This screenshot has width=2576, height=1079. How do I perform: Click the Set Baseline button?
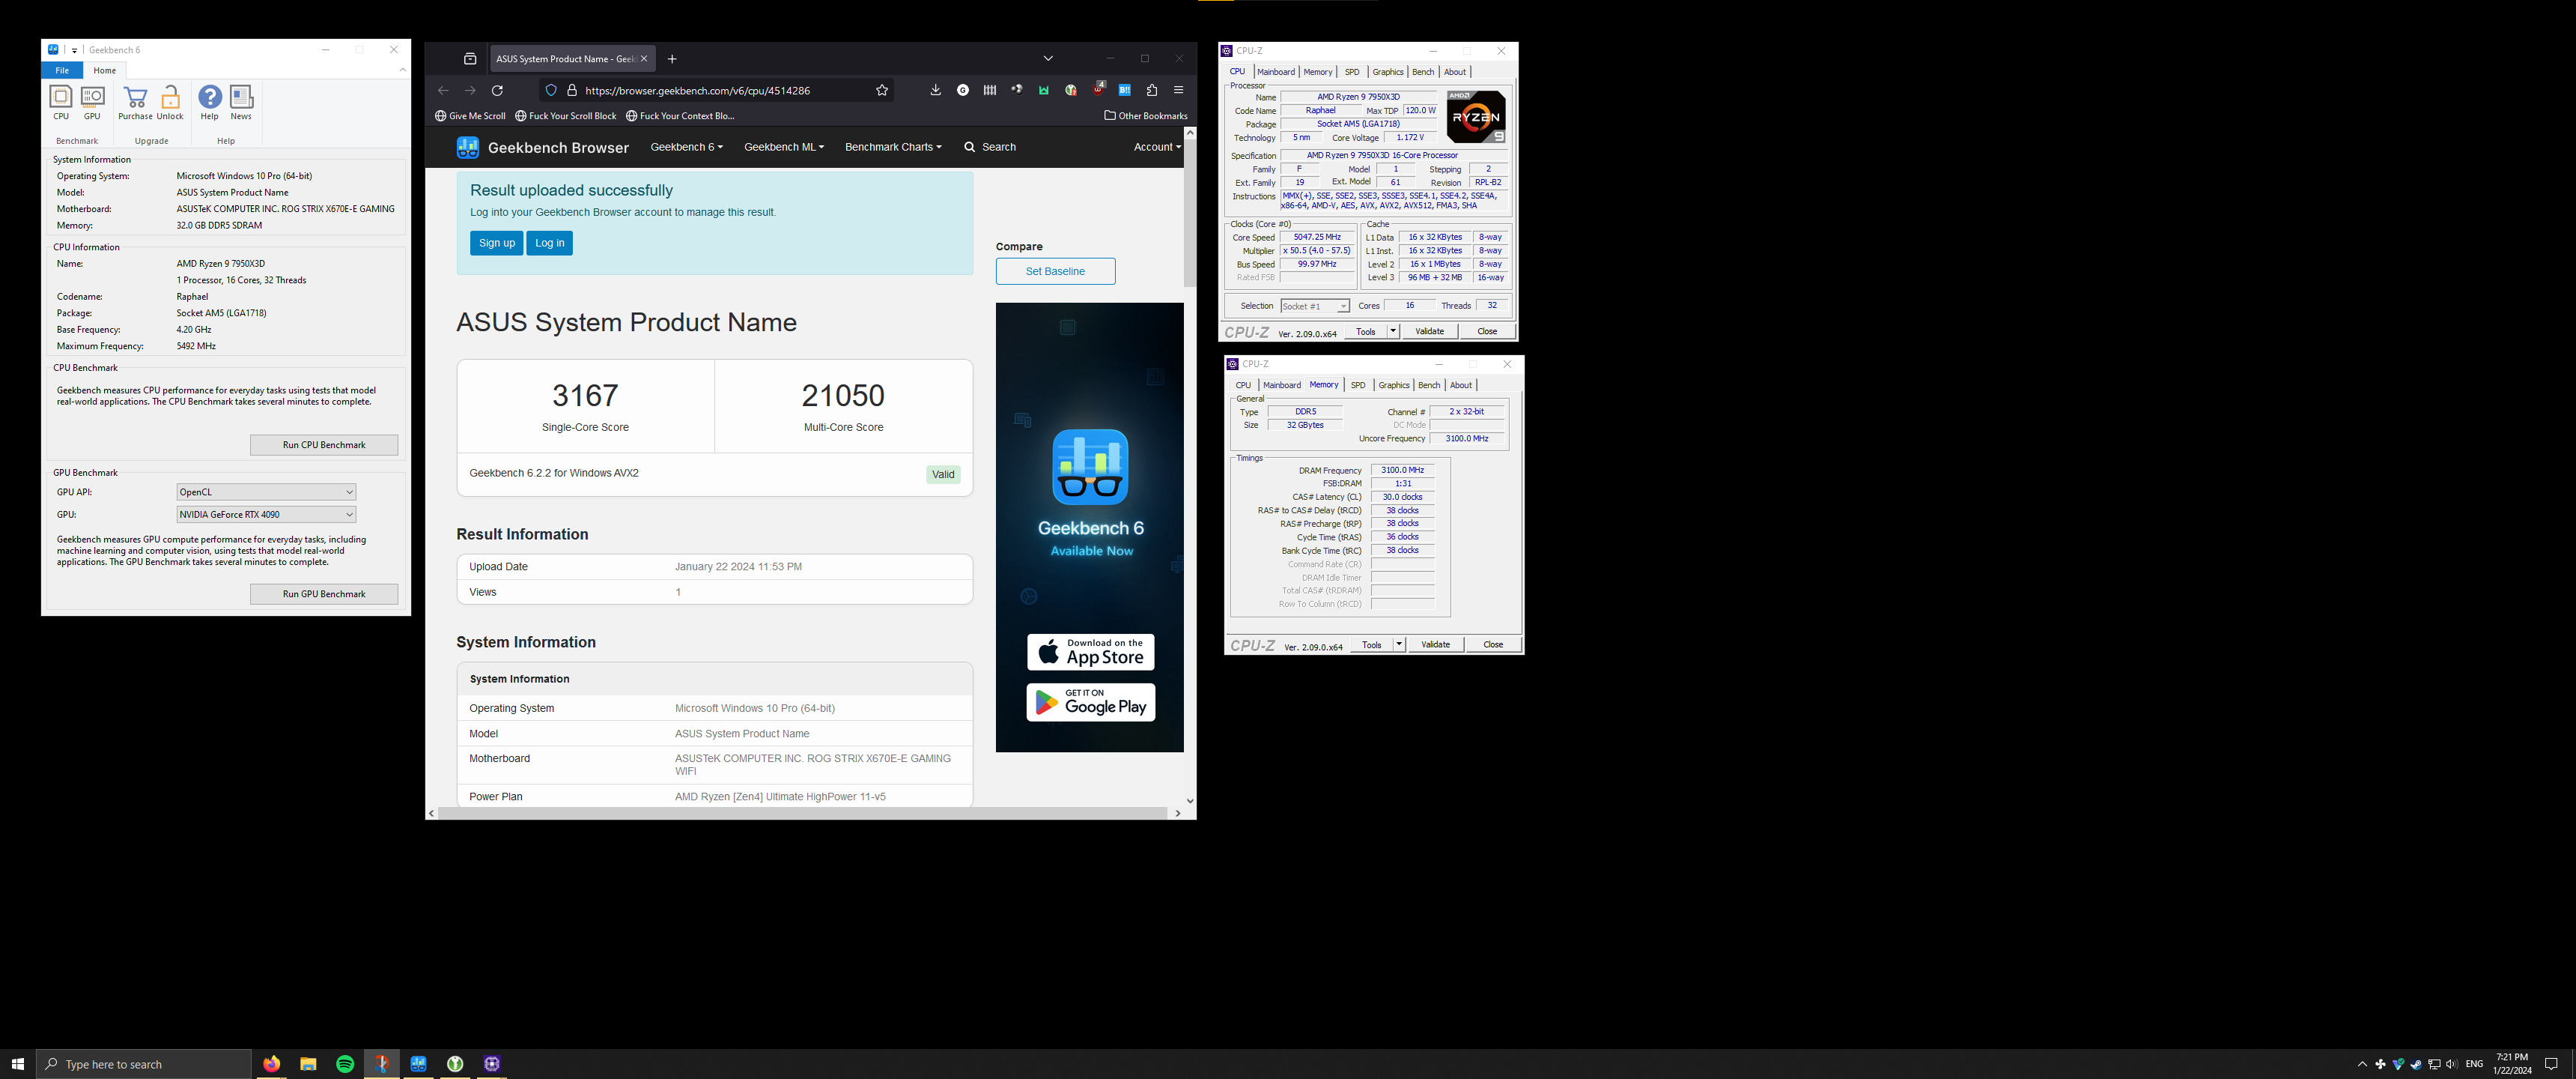click(1055, 271)
